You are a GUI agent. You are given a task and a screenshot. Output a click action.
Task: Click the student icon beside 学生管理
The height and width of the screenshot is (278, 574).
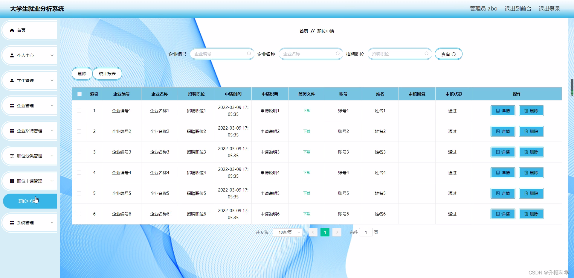tap(12, 80)
